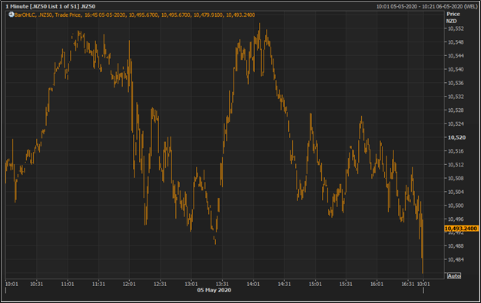This screenshot has width=481, height=303.
Task: Click the 10,484 price axis label
Action: (456, 259)
